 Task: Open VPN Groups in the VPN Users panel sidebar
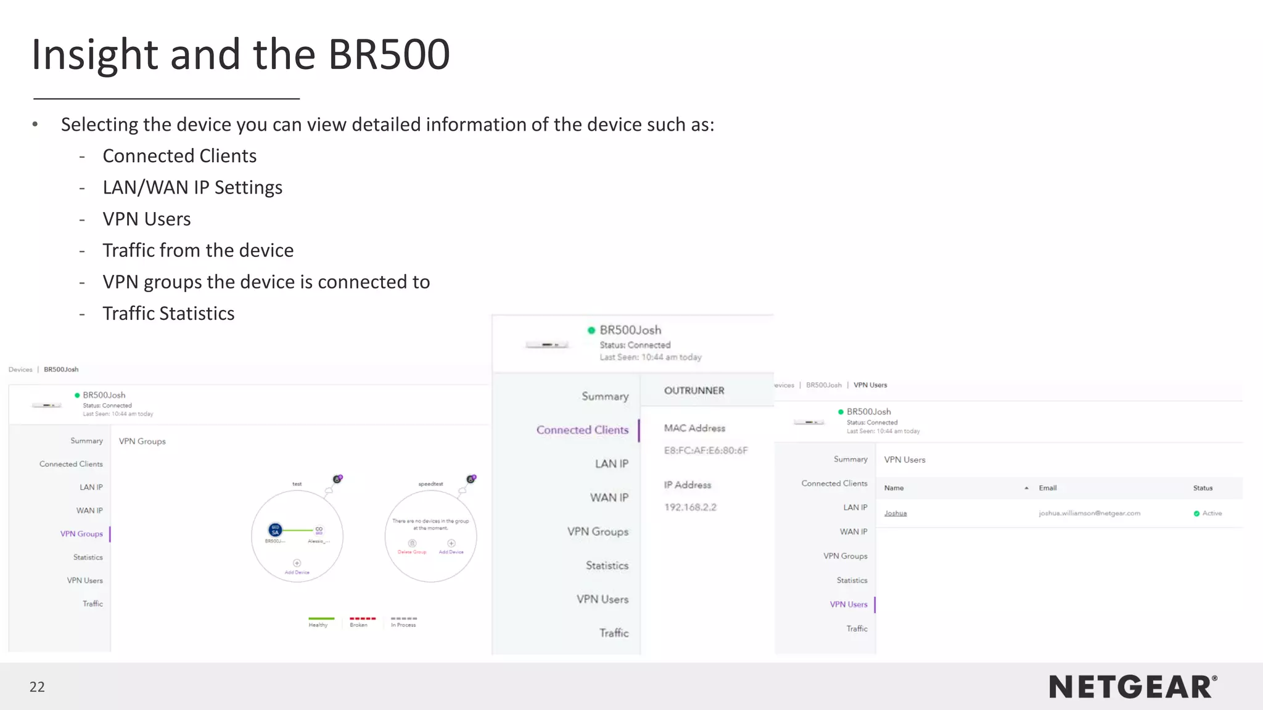(845, 556)
